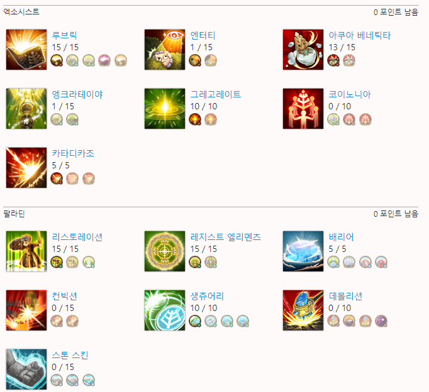Click the 컨빅션 red skill thumbnail

[x=26, y=310]
